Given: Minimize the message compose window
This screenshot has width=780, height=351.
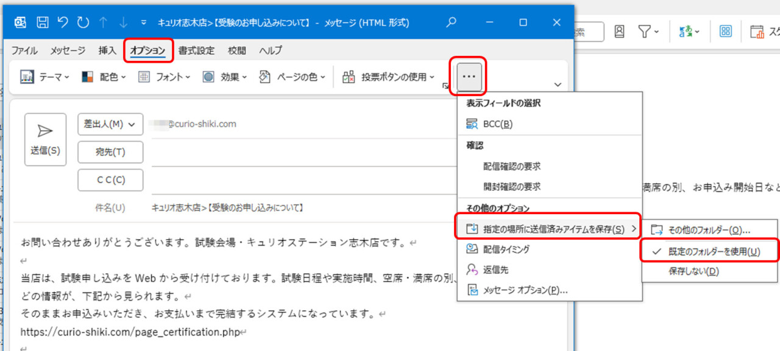Looking at the screenshot, I should 489,23.
